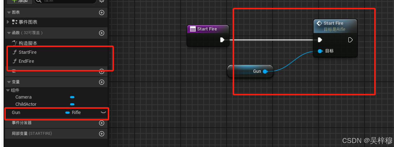Add local variable with 局部变量 plus icon
The width and height of the screenshot is (394, 147).
click(x=102, y=134)
